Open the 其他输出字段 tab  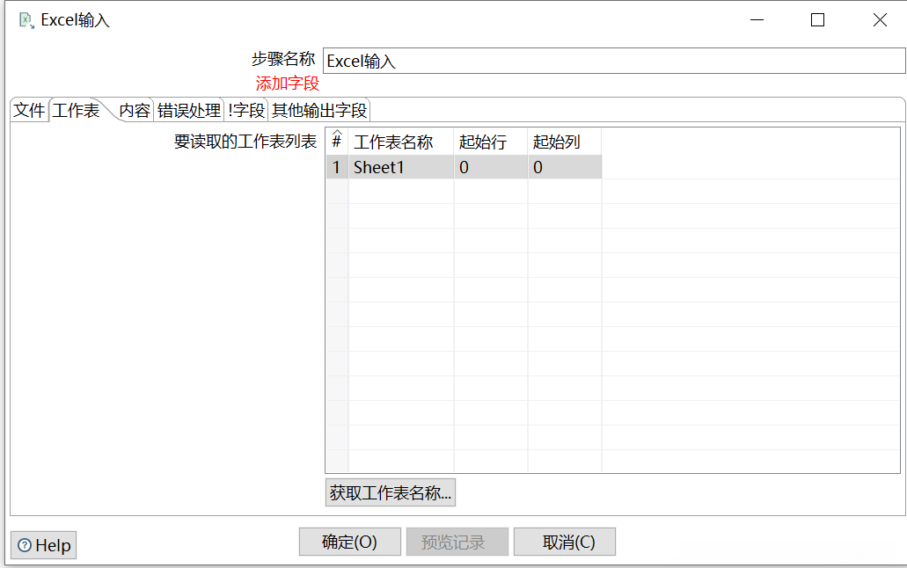[319, 110]
